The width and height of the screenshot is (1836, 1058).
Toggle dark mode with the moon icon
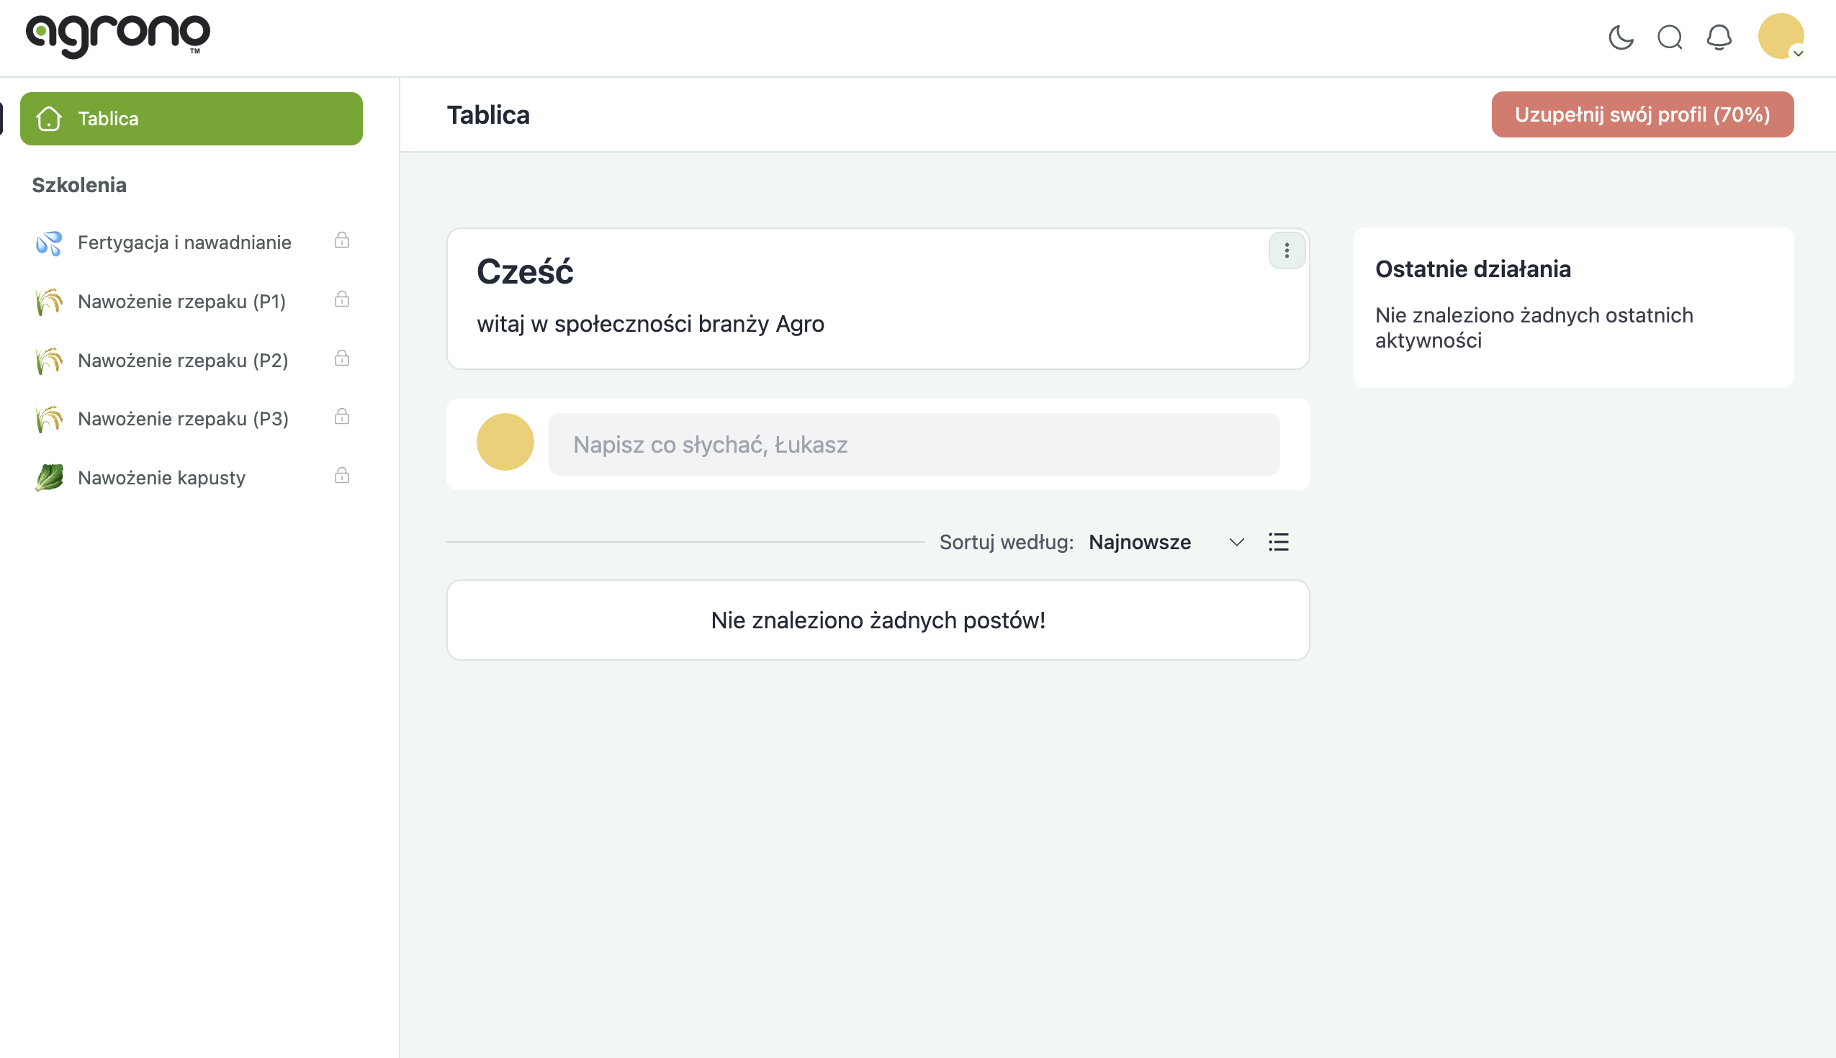(x=1621, y=37)
